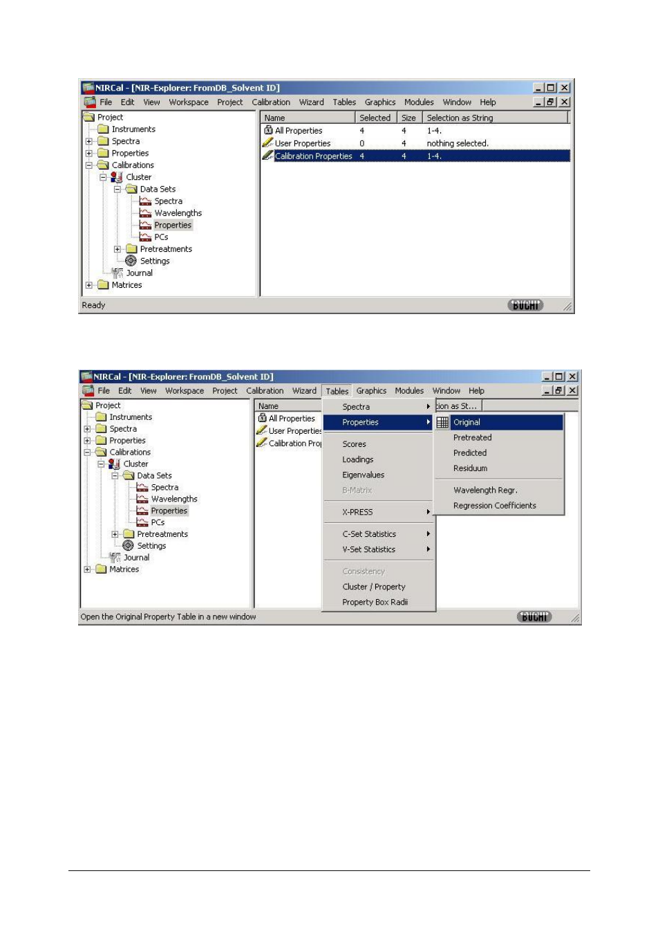Click Wavelengths chart icon in lower tree
The width and height of the screenshot is (660, 934).
(x=142, y=499)
